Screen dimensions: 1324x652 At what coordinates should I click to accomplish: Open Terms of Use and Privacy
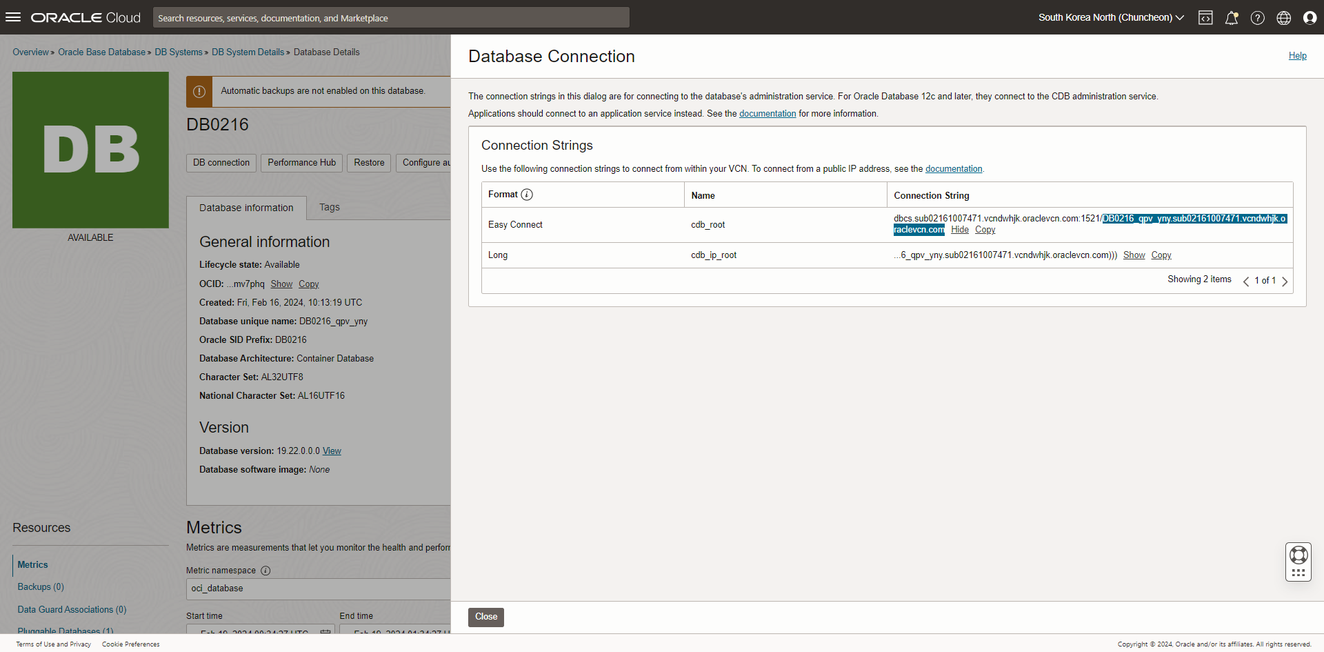pos(54,644)
